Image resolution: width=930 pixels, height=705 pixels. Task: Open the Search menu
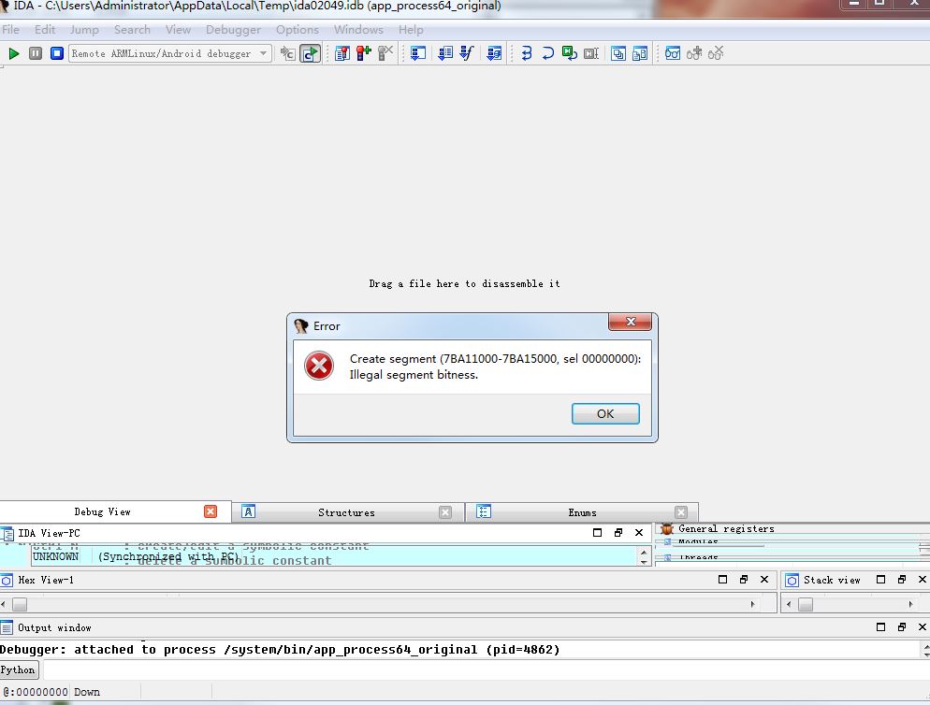[x=132, y=30]
